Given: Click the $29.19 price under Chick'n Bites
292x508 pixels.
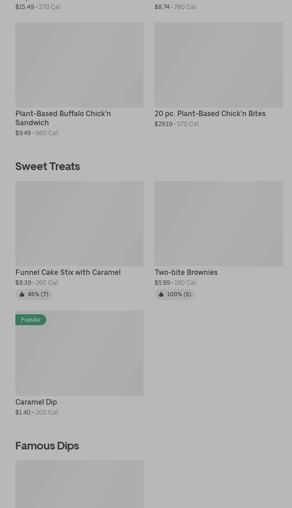Looking at the screenshot, I should [163, 124].
